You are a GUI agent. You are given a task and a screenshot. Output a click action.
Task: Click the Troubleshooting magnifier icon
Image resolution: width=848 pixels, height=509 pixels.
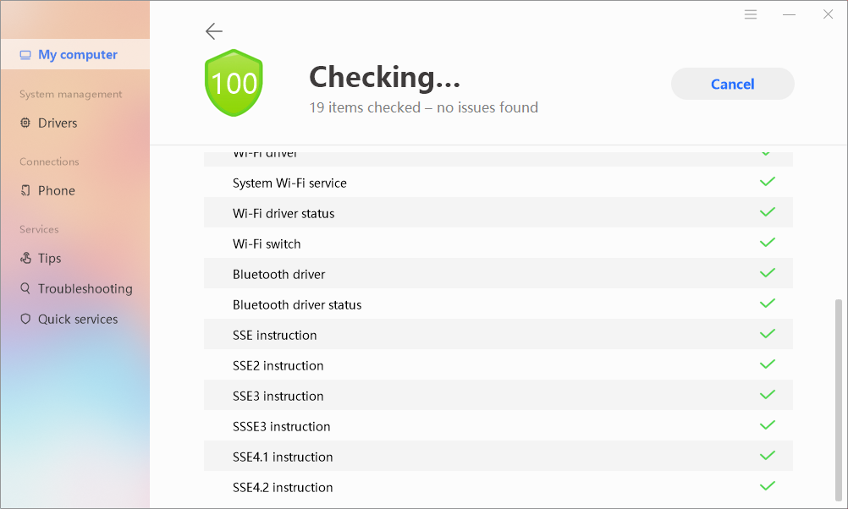[25, 289]
